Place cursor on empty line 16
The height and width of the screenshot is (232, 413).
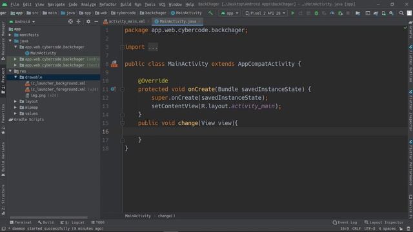[x=265, y=131]
